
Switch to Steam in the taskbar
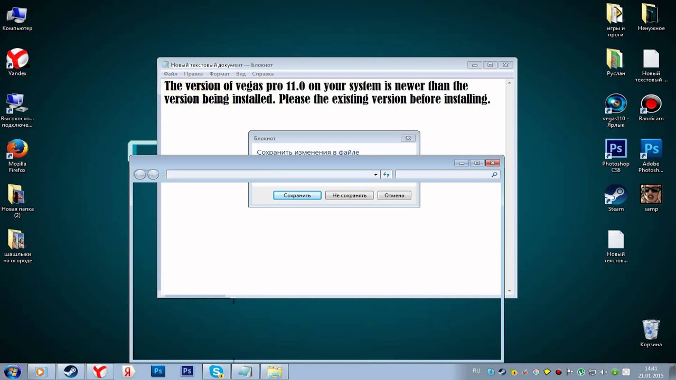point(70,372)
